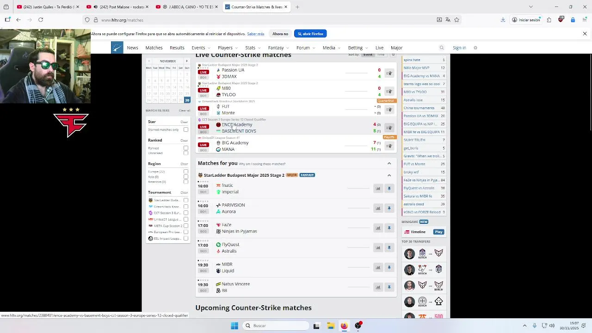Expand the Events dropdown menu
This screenshot has height=333, width=592.
tap(201, 48)
